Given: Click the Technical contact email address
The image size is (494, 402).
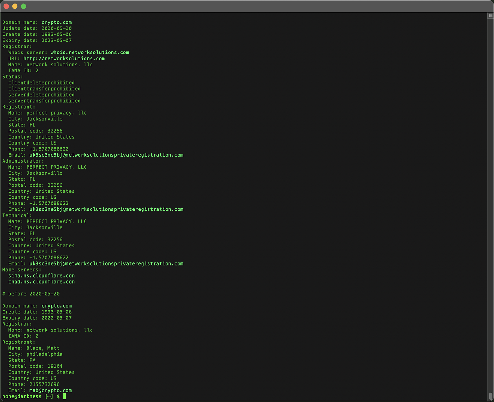Looking at the screenshot, I should 106,263.
